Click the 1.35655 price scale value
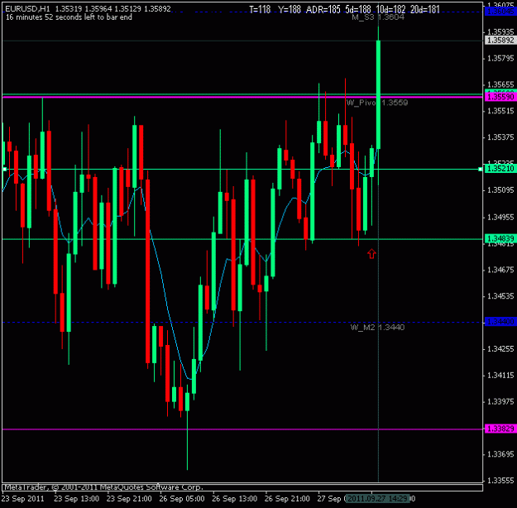This screenshot has height=508, width=517. (500, 84)
